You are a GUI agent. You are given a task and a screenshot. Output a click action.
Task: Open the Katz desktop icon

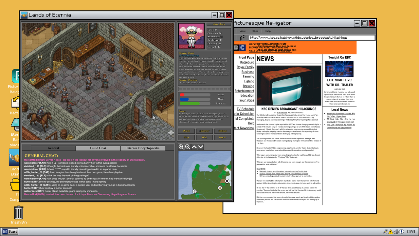[x=16, y=103]
